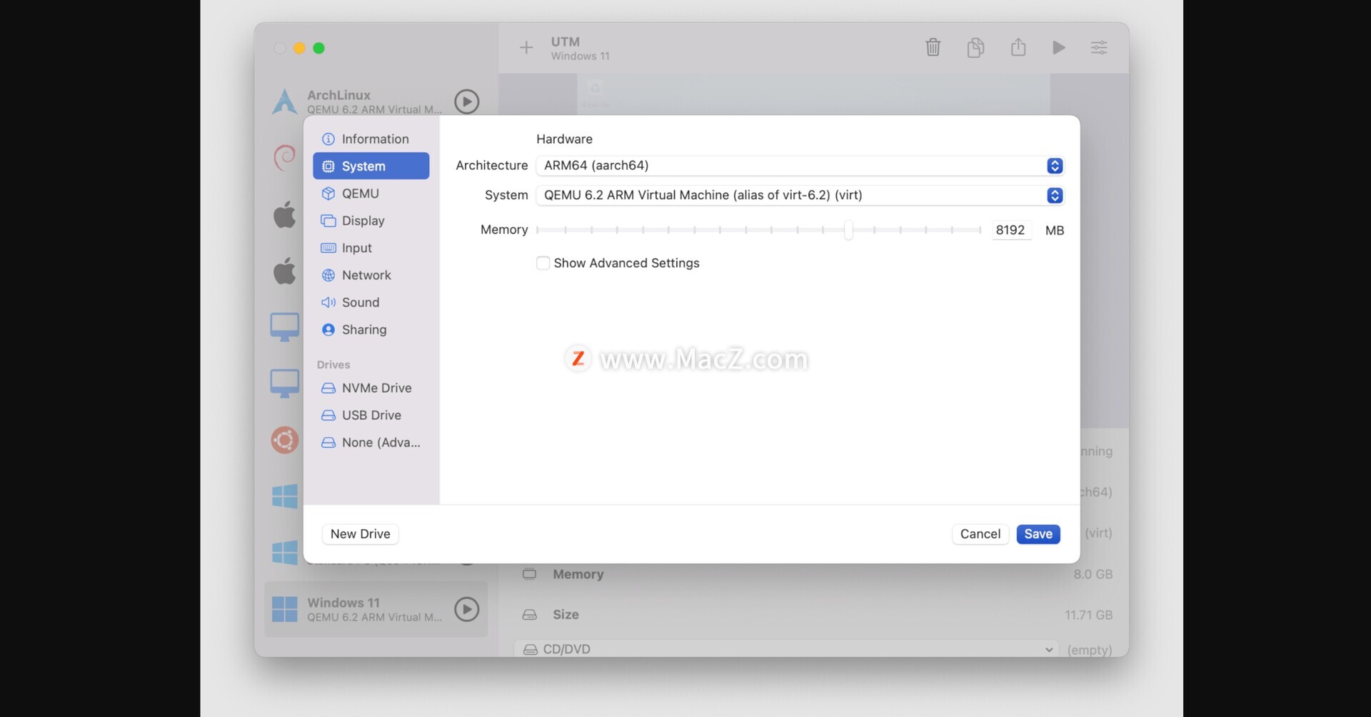Viewport: 1371px width, 717px height.
Task: Start Windows 11 VM from sidebar play button
Action: tap(466, 609)
